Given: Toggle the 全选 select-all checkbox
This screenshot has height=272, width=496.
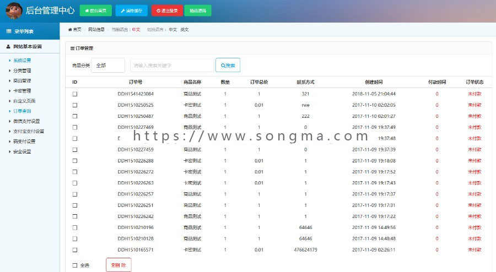Looking at the screenshot, I should [x=74, y=265].
